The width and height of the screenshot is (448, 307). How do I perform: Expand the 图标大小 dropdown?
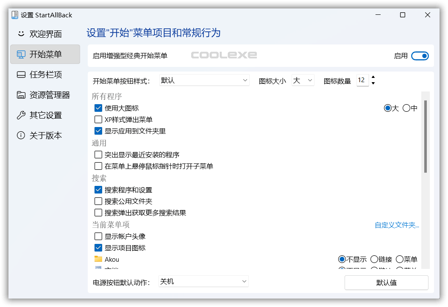[303, 80]
